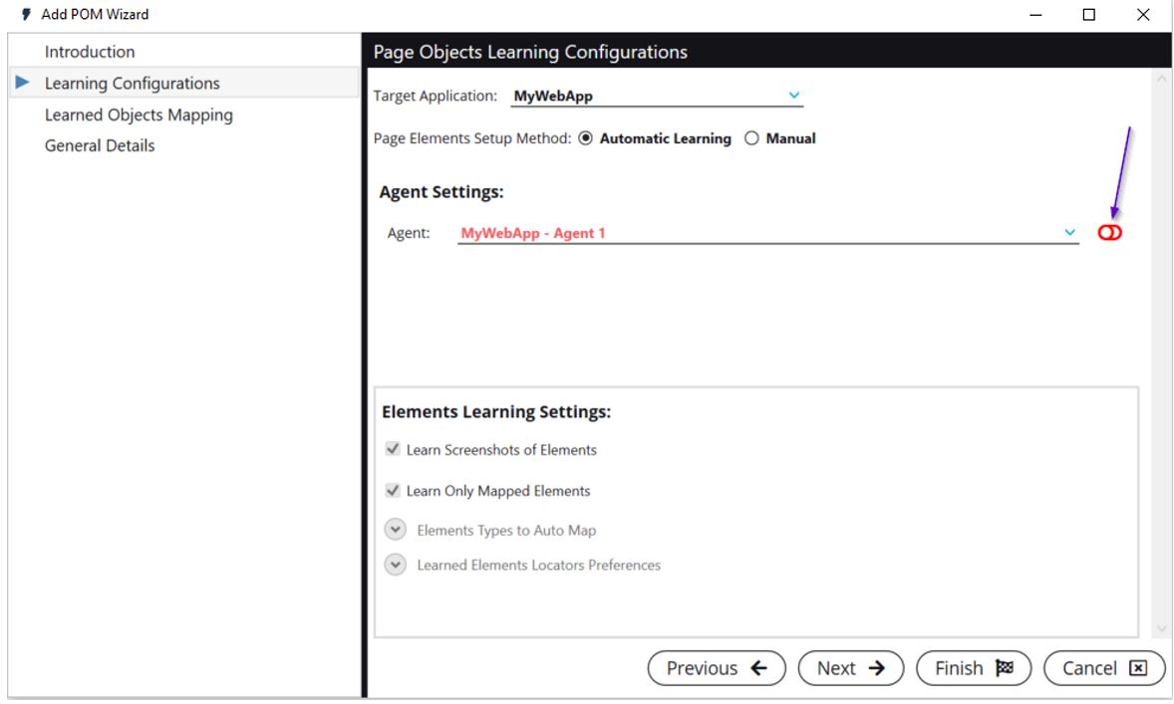Click the scrollbar up arrow
Image resolution: width=1174 pixels, height=704 pixels.
(x=1161, y=78)
